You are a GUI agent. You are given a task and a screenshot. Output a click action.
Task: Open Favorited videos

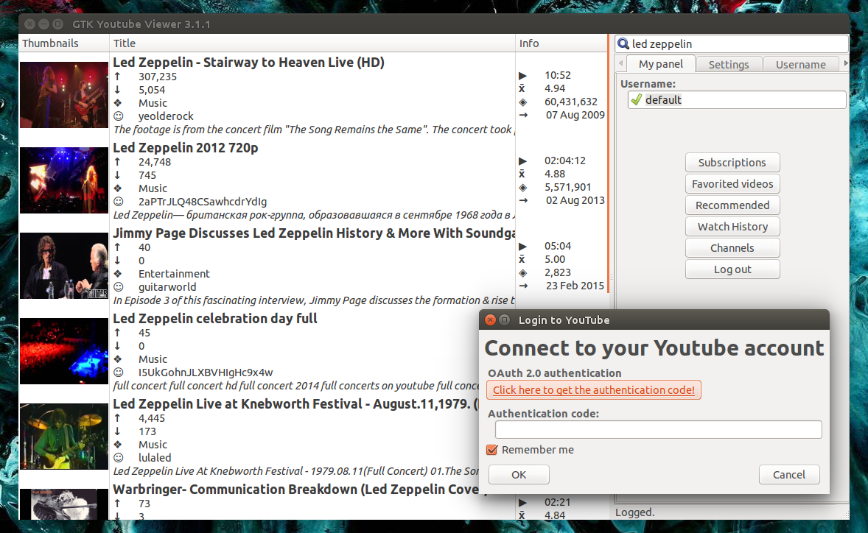tap(732, 183)
